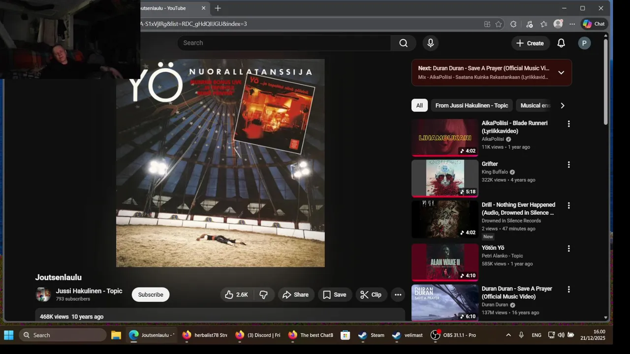Screen dimensions: 630x354
Task: Open the Edge profile avatar
Action: (558, 24)
